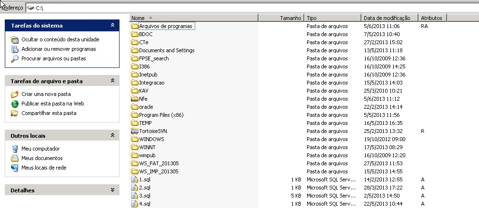This screenshot has width=479, height=208.
Task: Click the Nfe shared folder icon
Action: (134, 99)
